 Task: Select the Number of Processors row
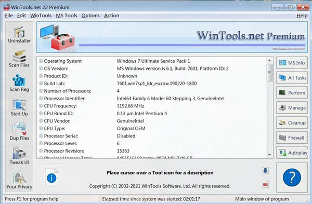pyautogui.click(x=152, y=91)
